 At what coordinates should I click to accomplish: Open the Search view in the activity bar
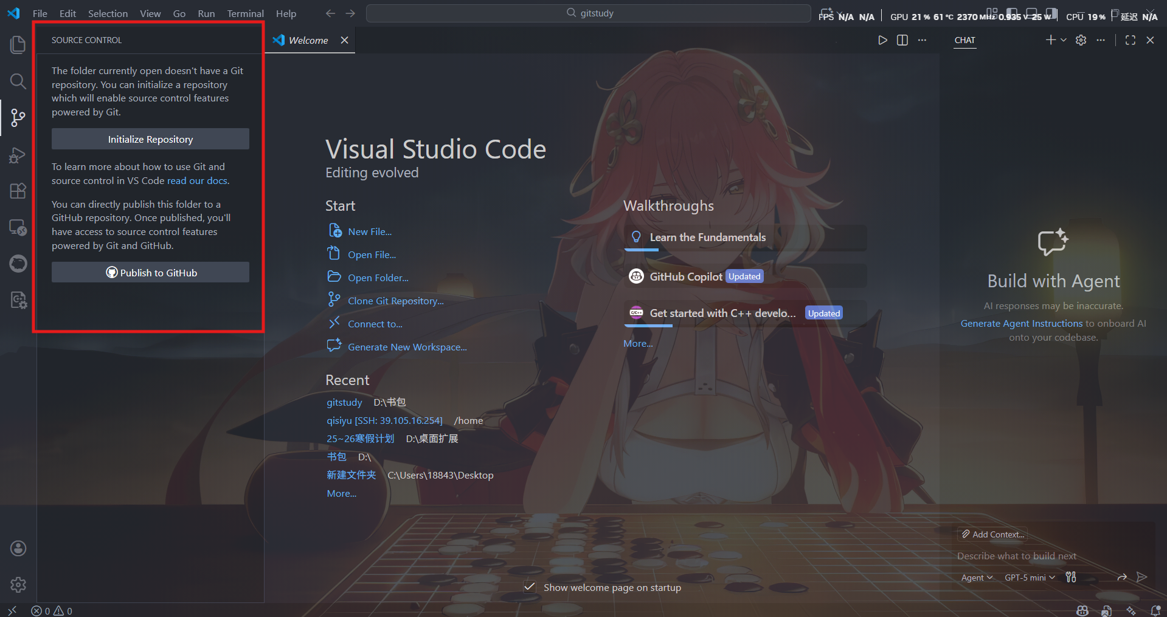click(18, 81)
